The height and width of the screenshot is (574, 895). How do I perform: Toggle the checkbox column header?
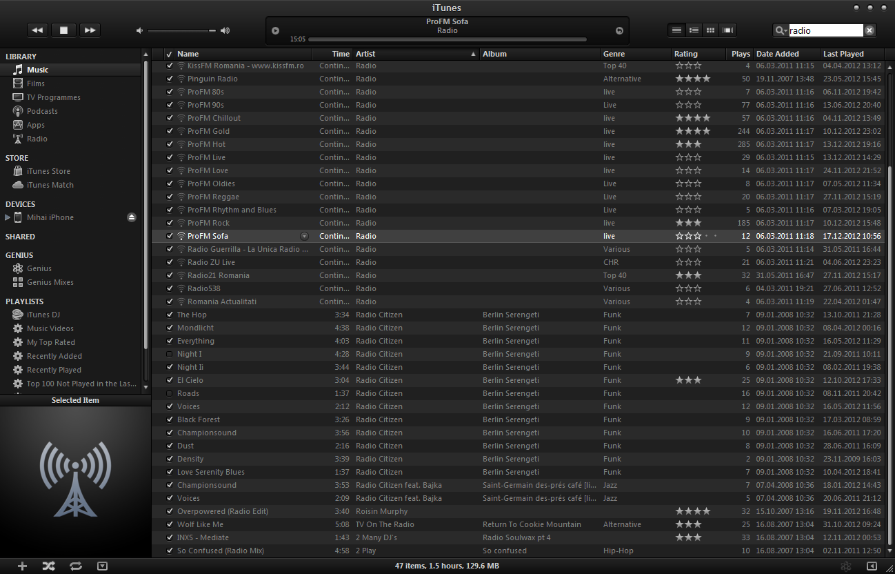click(x=170, y=54)
